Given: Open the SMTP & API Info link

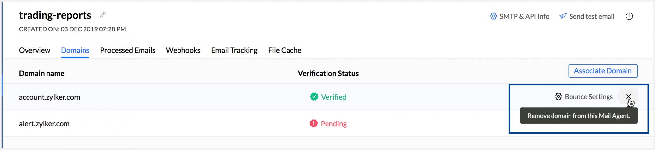Looking at the screenshot, I should click(x=524, y=16).
